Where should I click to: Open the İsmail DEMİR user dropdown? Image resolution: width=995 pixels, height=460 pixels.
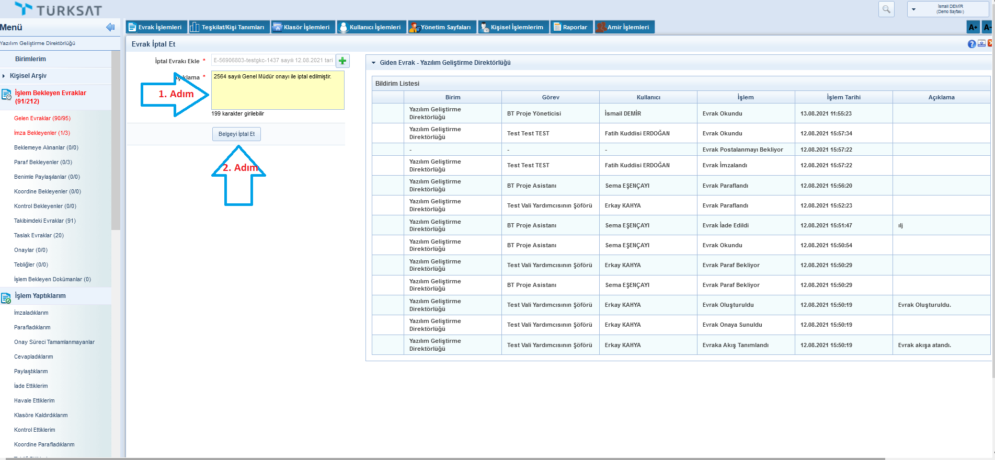914,9
